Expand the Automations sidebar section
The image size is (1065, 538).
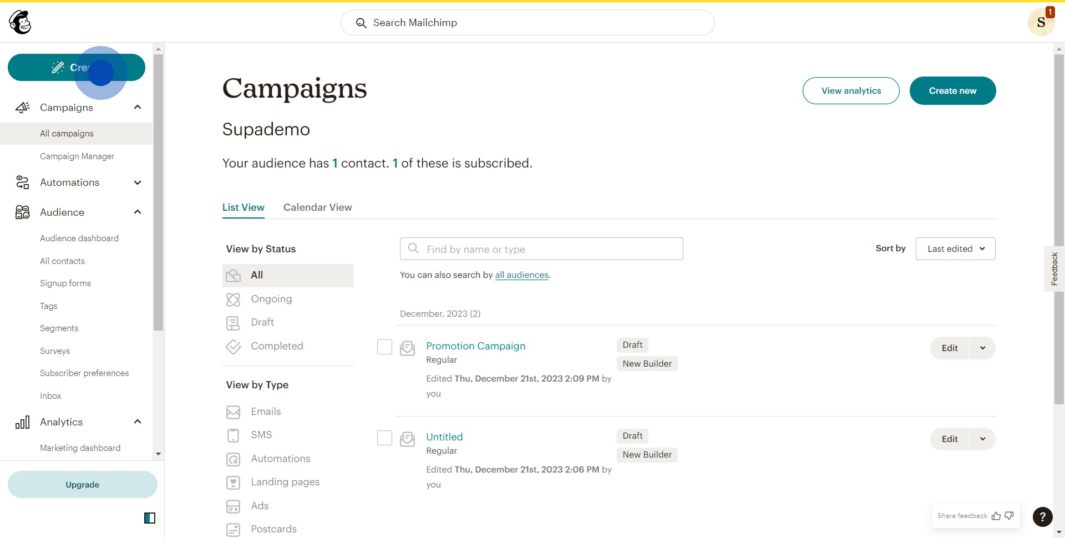tap(138, 182)
